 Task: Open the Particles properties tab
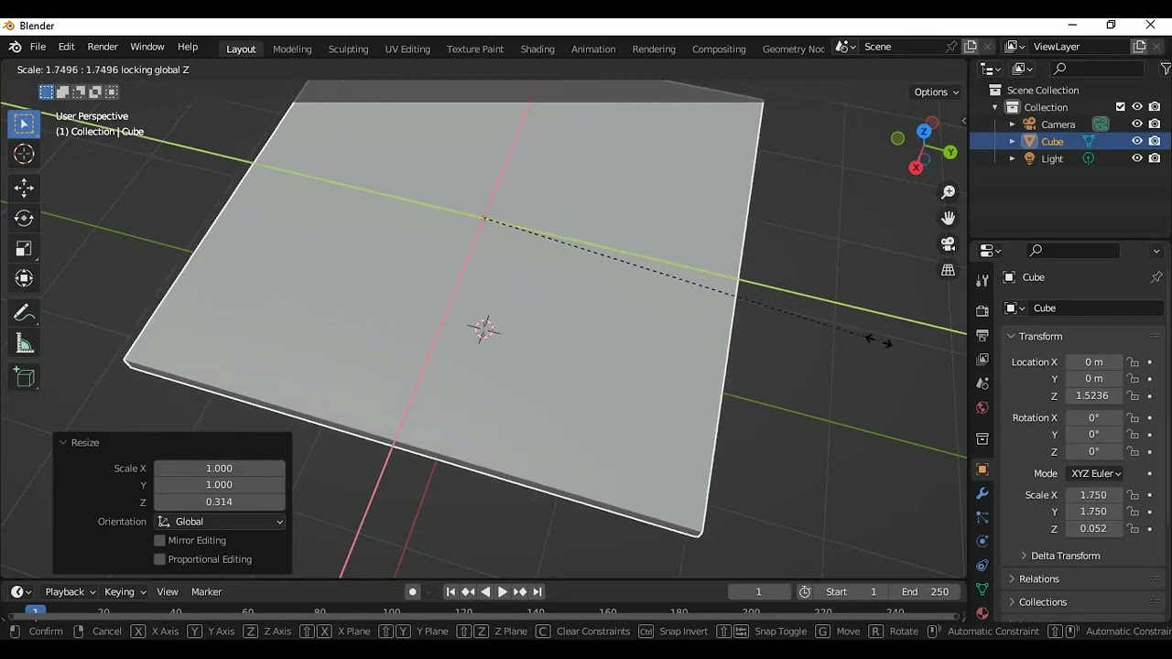point(982,517)
